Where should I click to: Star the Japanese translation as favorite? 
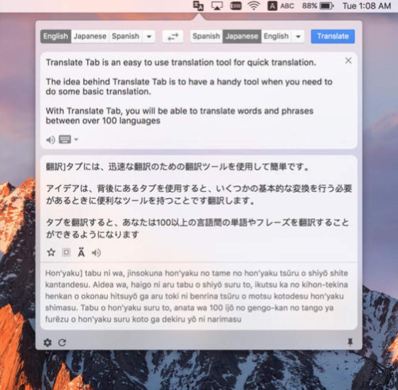click(x=51, y=252)
